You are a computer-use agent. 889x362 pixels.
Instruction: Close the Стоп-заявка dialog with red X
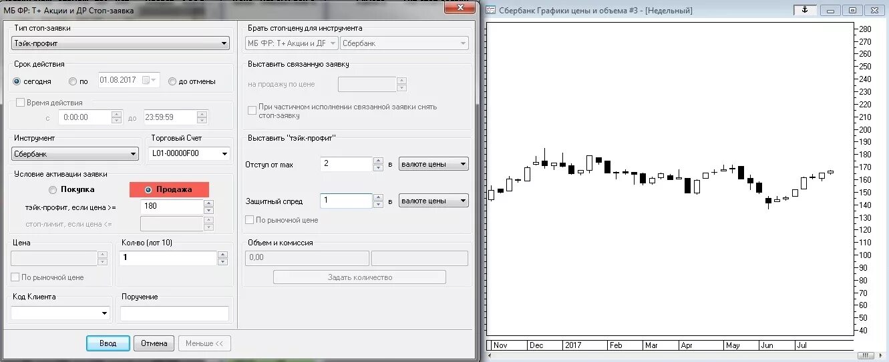(461, 7)
